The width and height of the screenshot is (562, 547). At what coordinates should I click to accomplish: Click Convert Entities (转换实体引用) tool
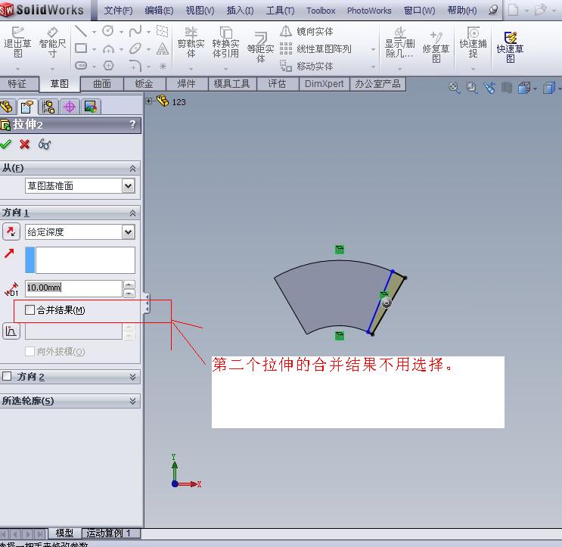pos(225,42)
